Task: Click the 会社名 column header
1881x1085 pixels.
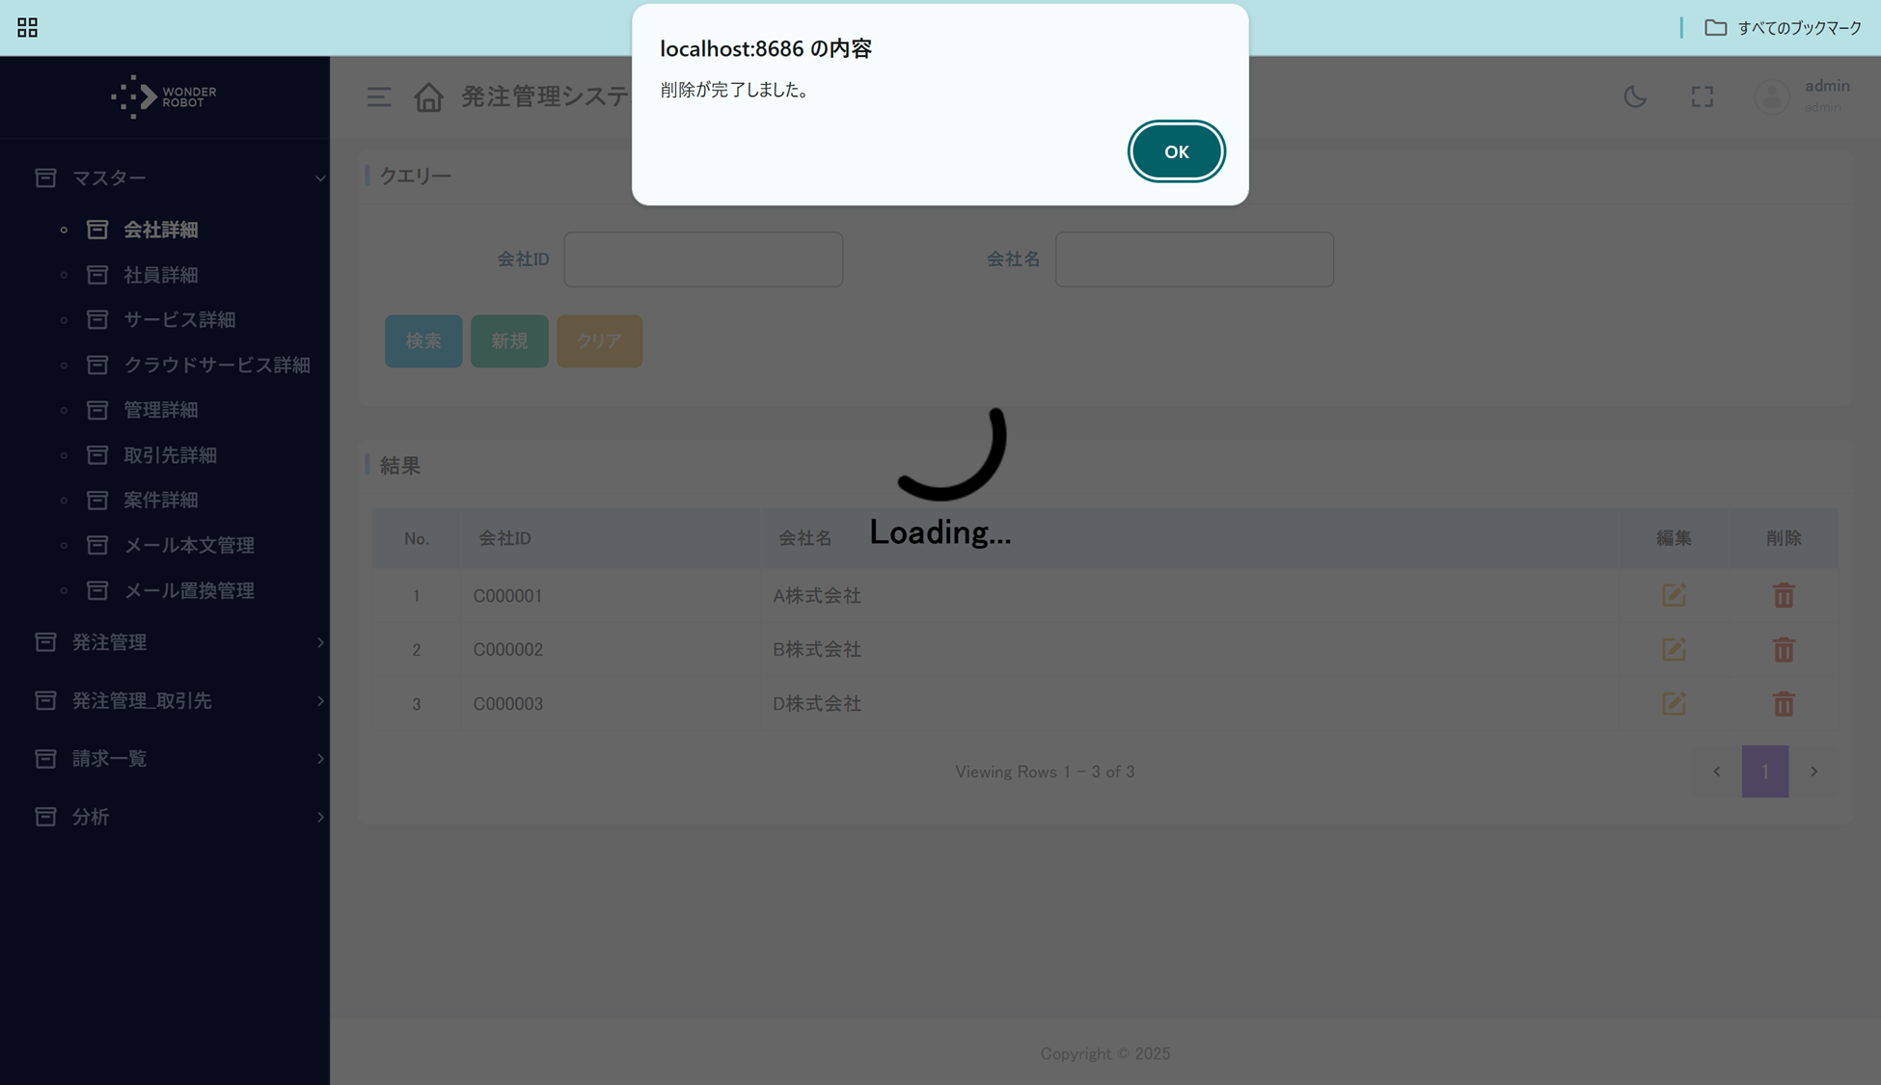Action: click(x=1188, y=538)
